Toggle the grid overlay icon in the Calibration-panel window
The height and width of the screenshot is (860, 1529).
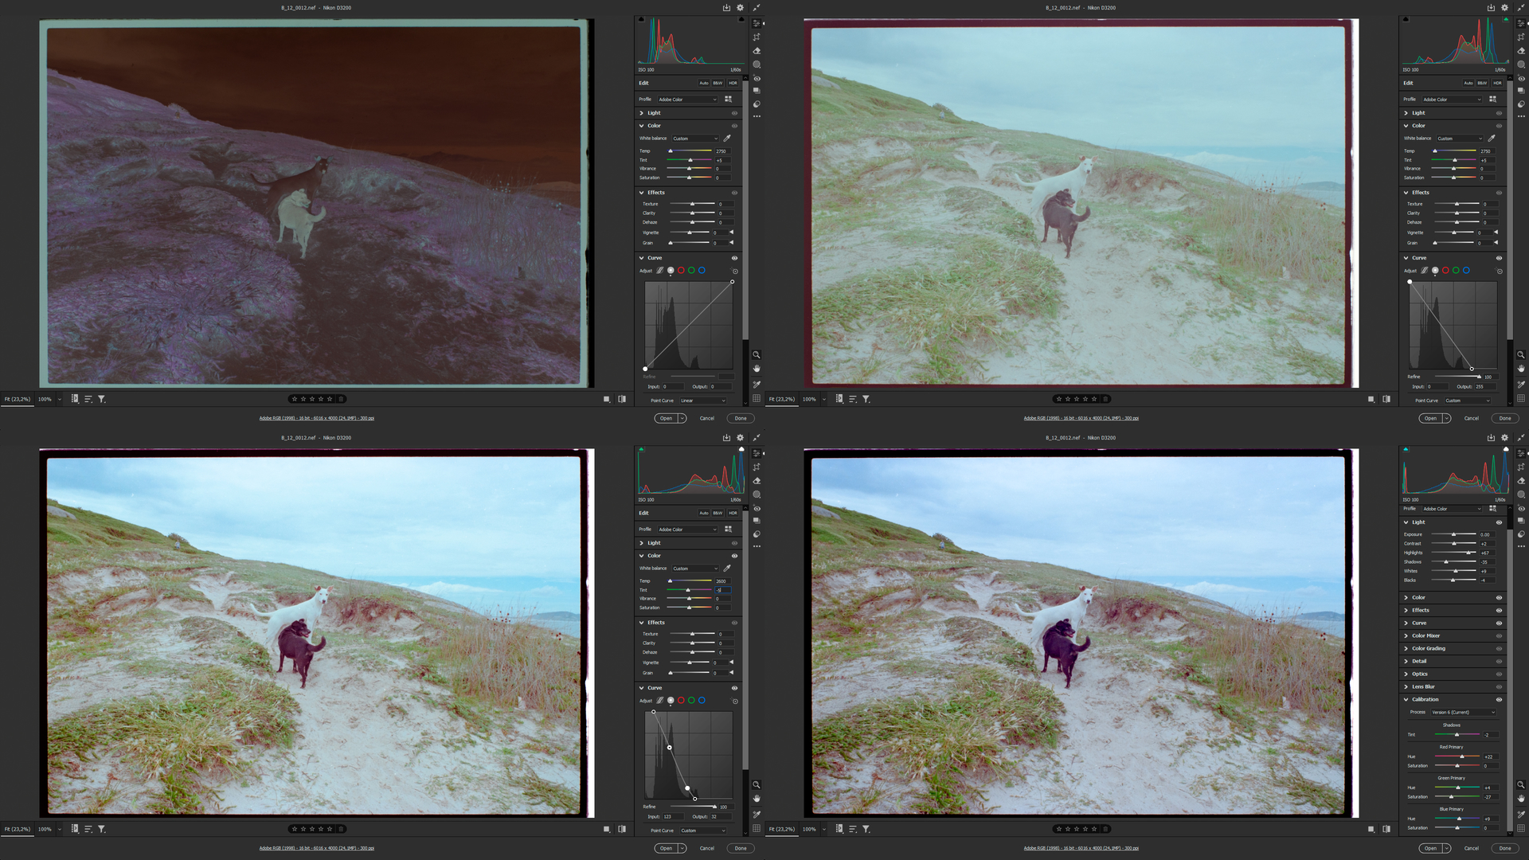pyautogui.click(x=1521, y=828)
